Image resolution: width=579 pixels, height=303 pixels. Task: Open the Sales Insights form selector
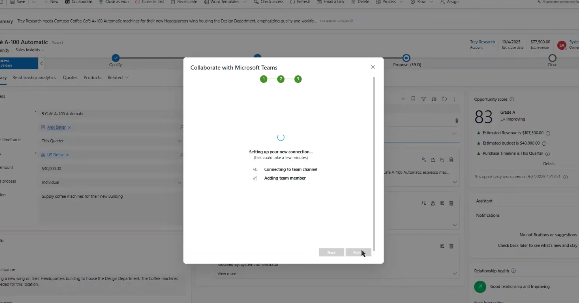tap(29, 50)
